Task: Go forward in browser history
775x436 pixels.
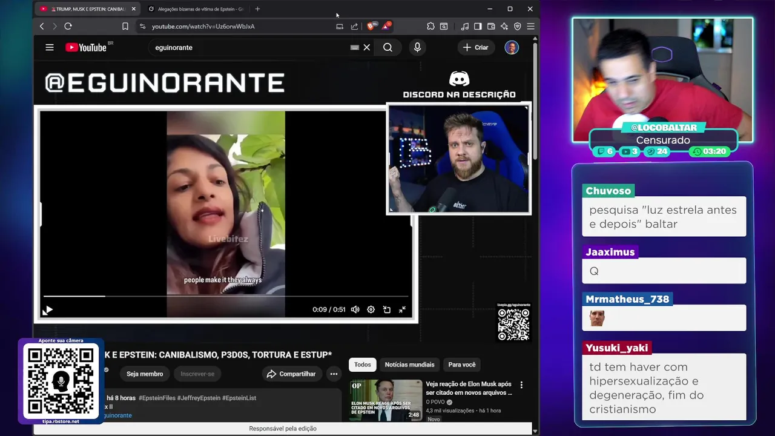Action: tap(54, 26)
